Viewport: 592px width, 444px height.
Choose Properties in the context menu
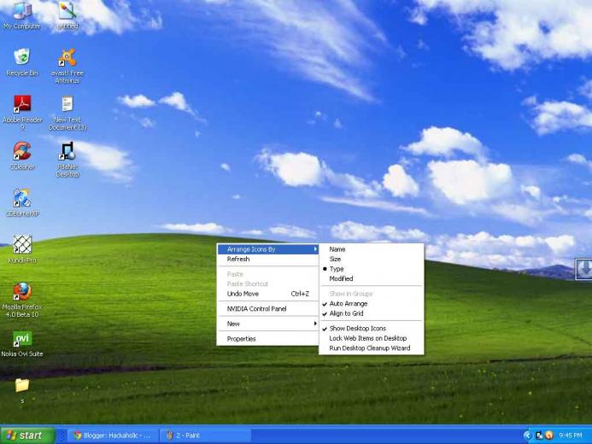tap(267, 339)
